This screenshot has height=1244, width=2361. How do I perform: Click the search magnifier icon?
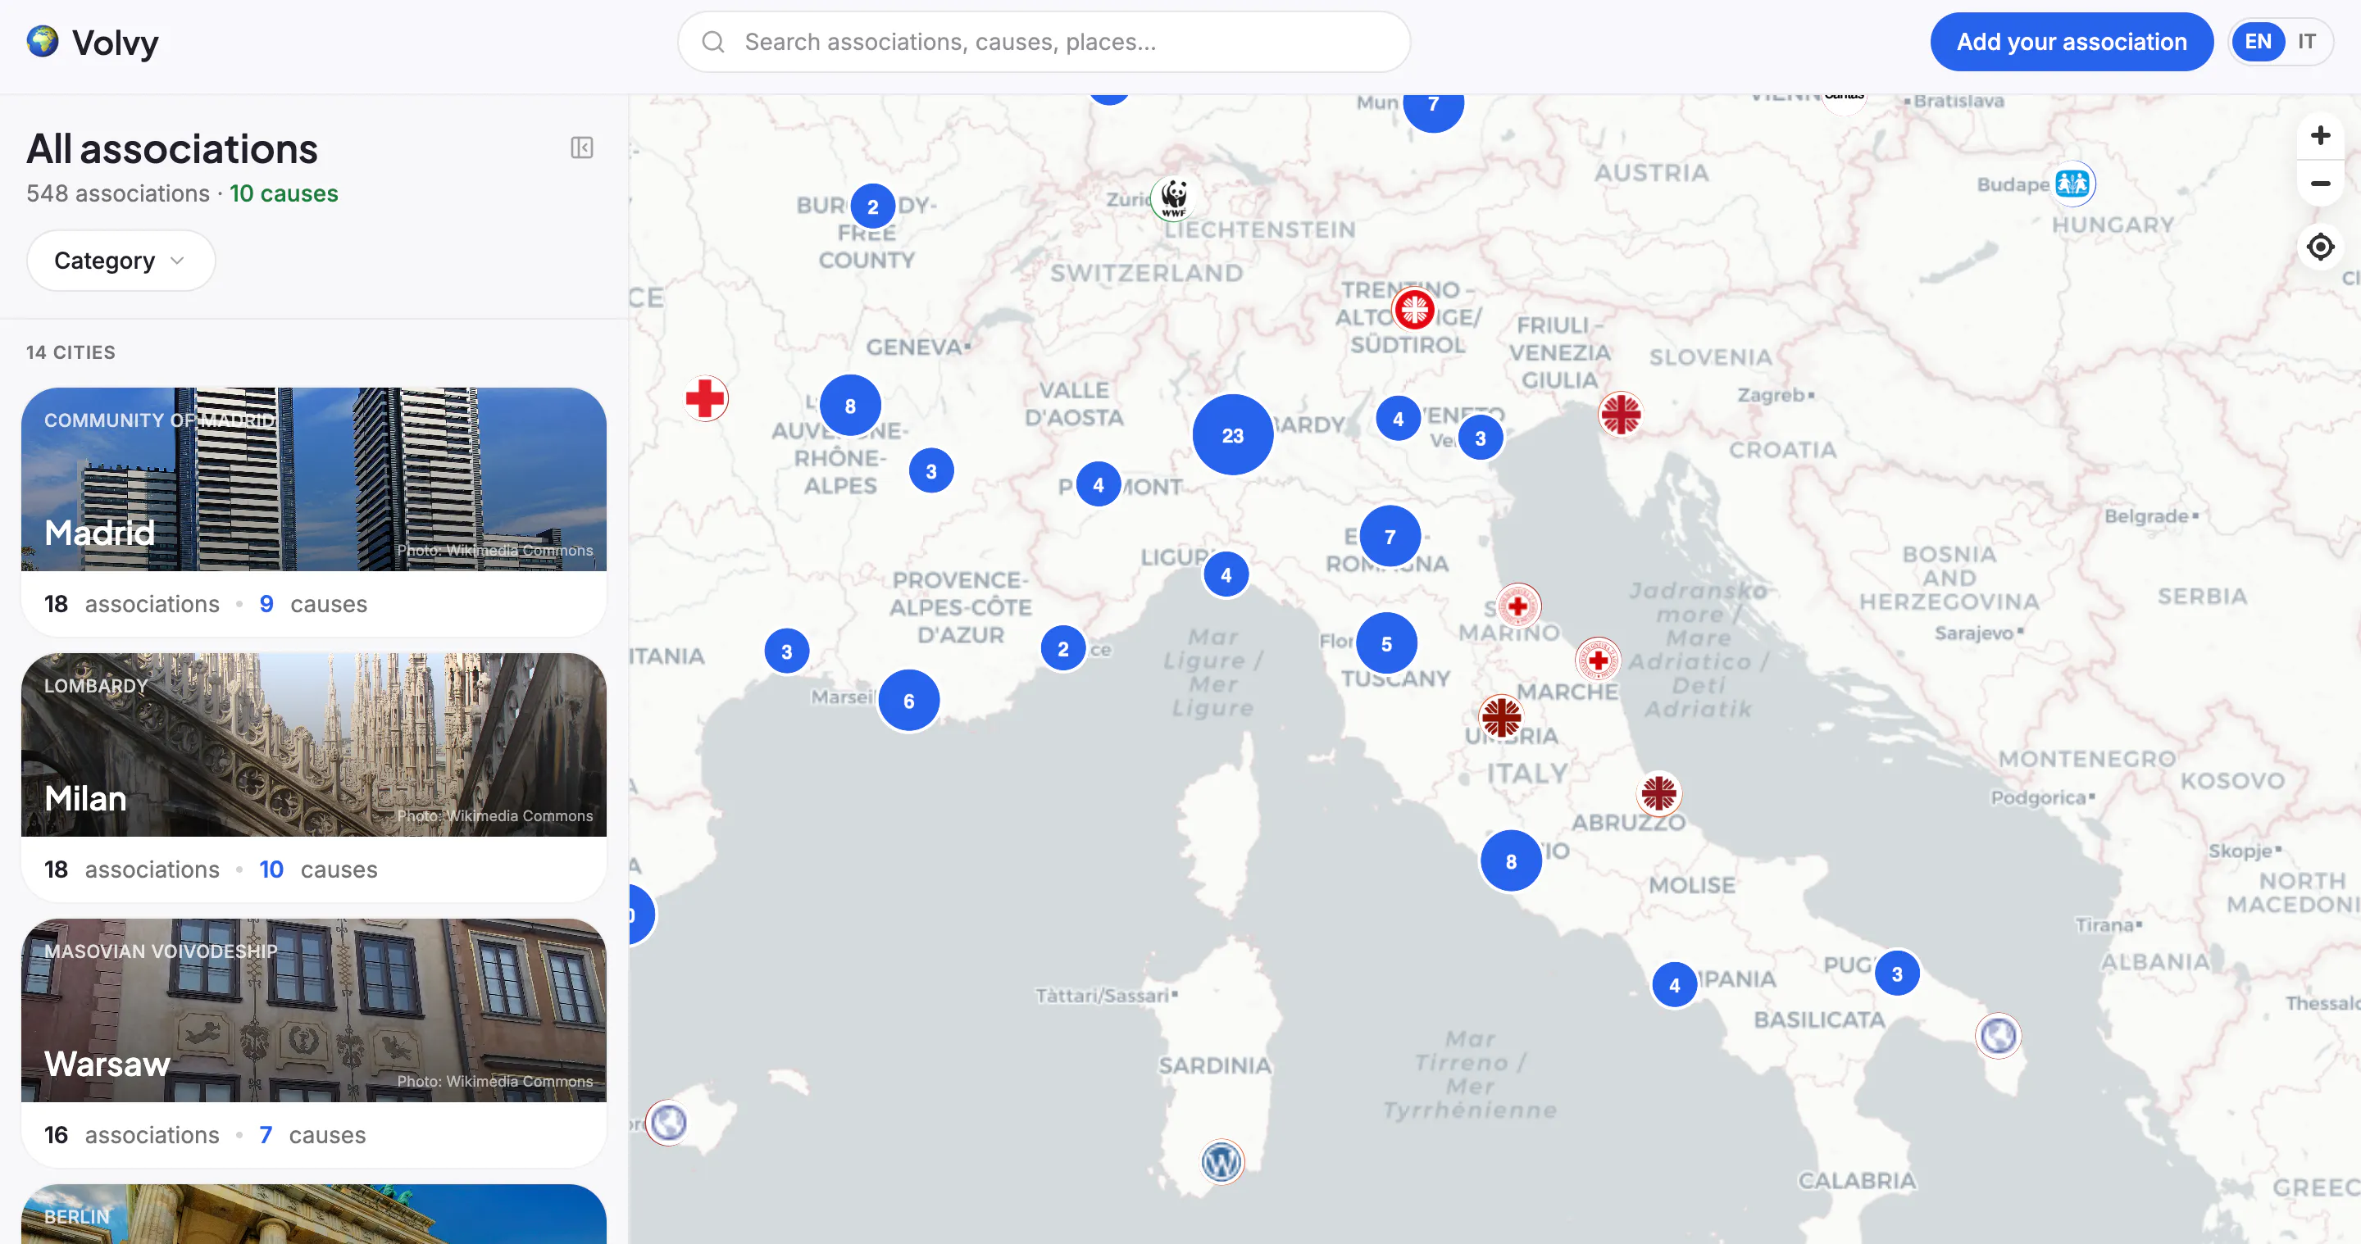click(x=713, y=42)
